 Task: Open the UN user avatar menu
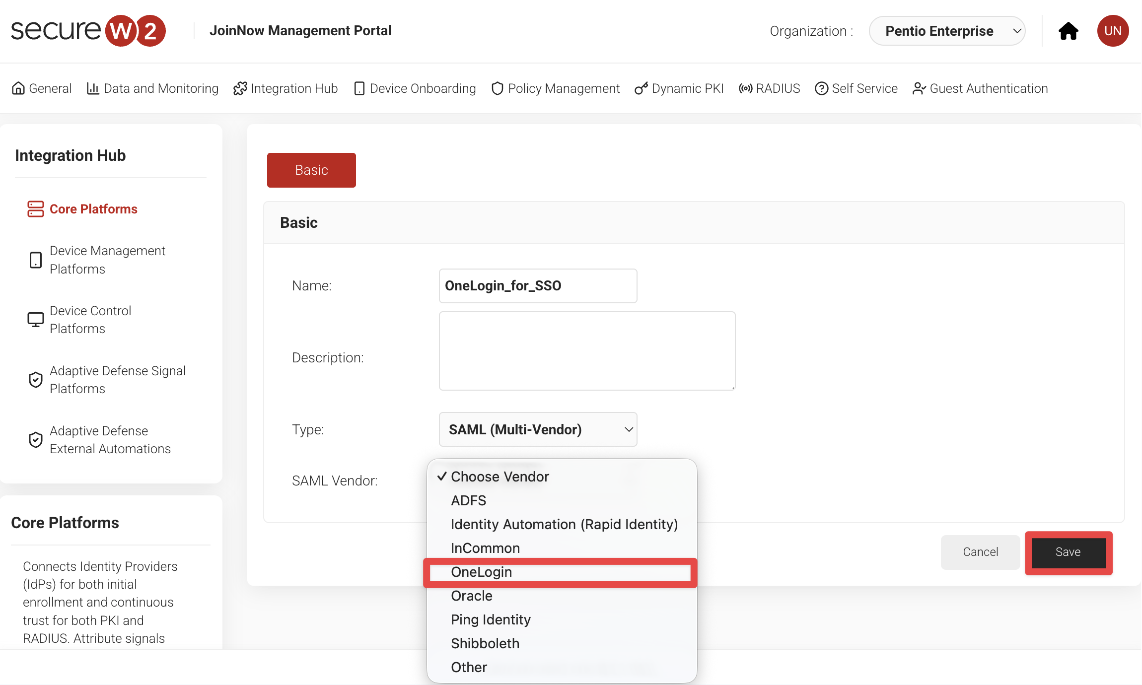click(1113, 31)
